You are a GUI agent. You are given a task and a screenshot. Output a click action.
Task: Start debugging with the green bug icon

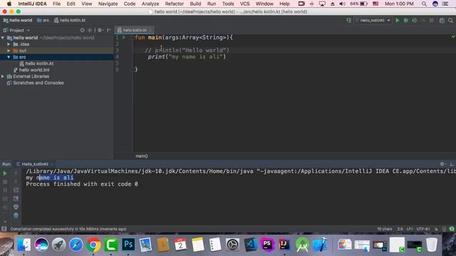click(406, 21)
